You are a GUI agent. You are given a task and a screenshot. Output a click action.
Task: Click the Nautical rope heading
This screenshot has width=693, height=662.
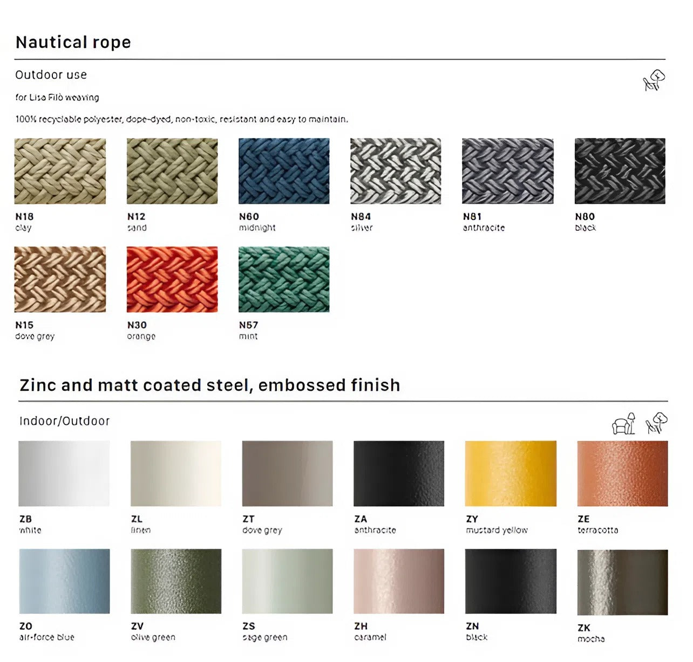[x=73, y=42]
